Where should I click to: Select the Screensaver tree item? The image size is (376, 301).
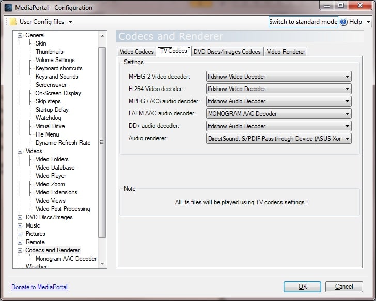point(51,85)
